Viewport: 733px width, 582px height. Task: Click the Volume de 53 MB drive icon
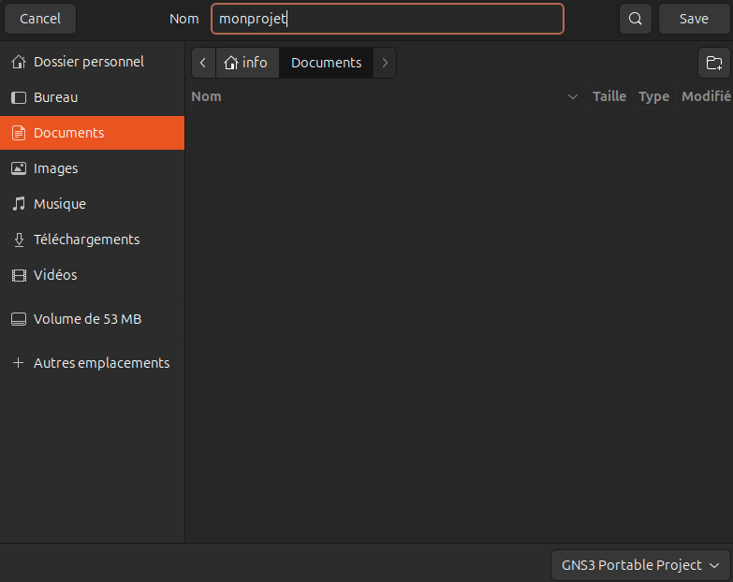[x=18, y=319]
